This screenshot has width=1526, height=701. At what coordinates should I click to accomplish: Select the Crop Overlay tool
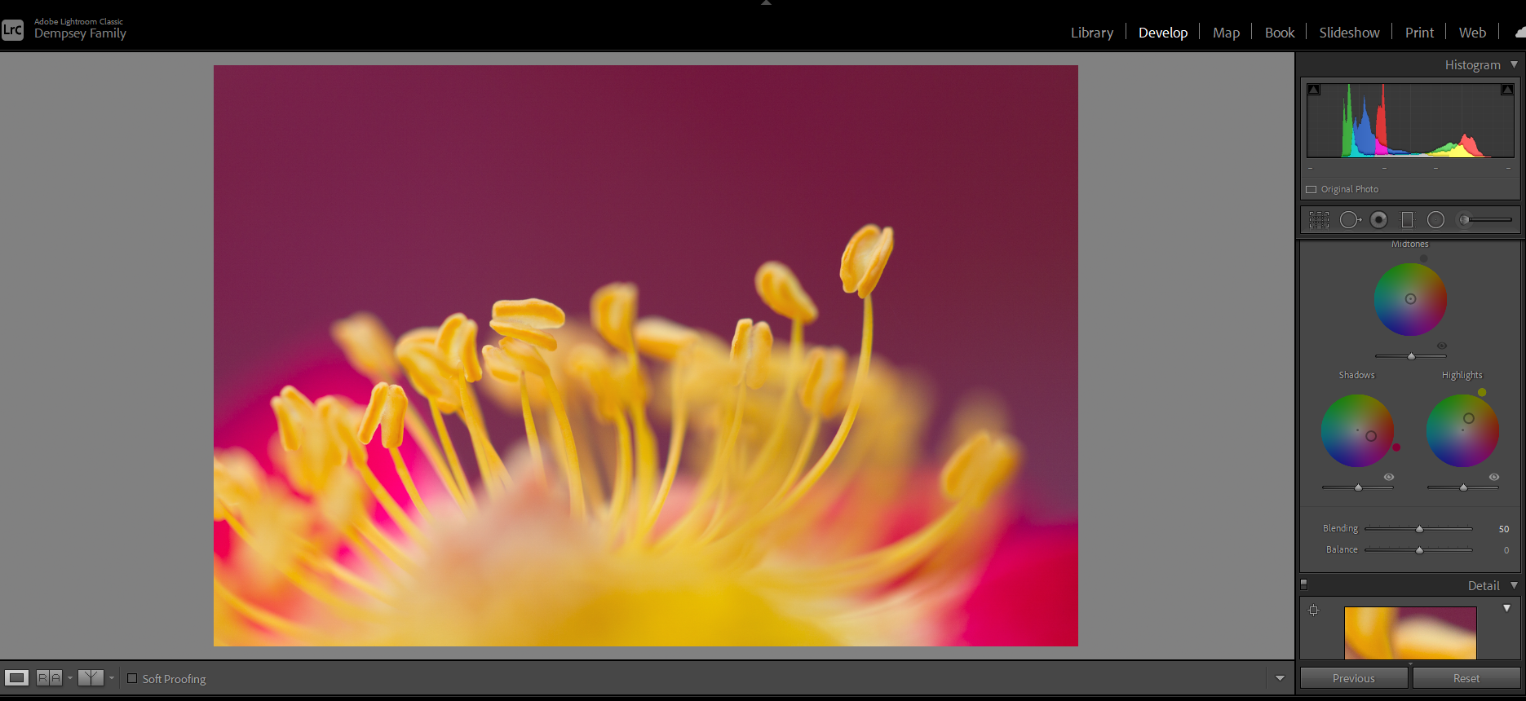[1319, 220]
